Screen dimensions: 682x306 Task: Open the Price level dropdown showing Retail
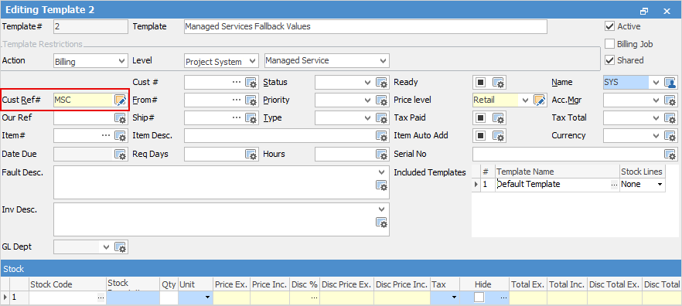click(526, 100)
